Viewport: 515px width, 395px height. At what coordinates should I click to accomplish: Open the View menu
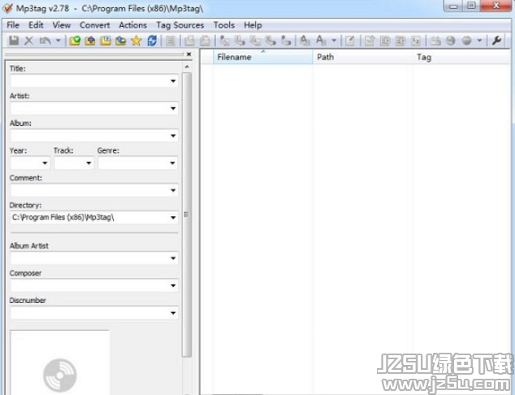coord(62,25)
